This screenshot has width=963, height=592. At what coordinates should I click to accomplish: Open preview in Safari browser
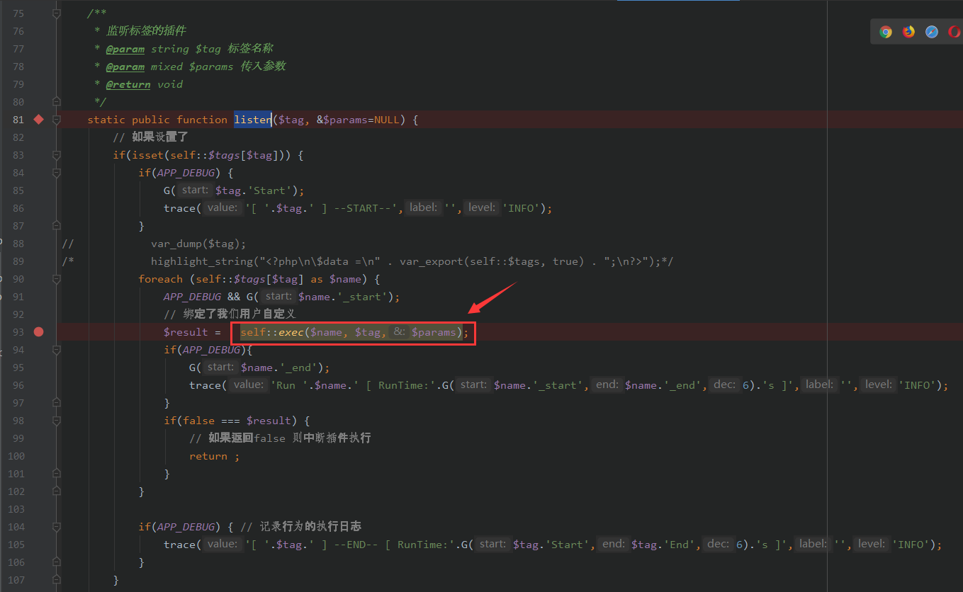(932, 32)
